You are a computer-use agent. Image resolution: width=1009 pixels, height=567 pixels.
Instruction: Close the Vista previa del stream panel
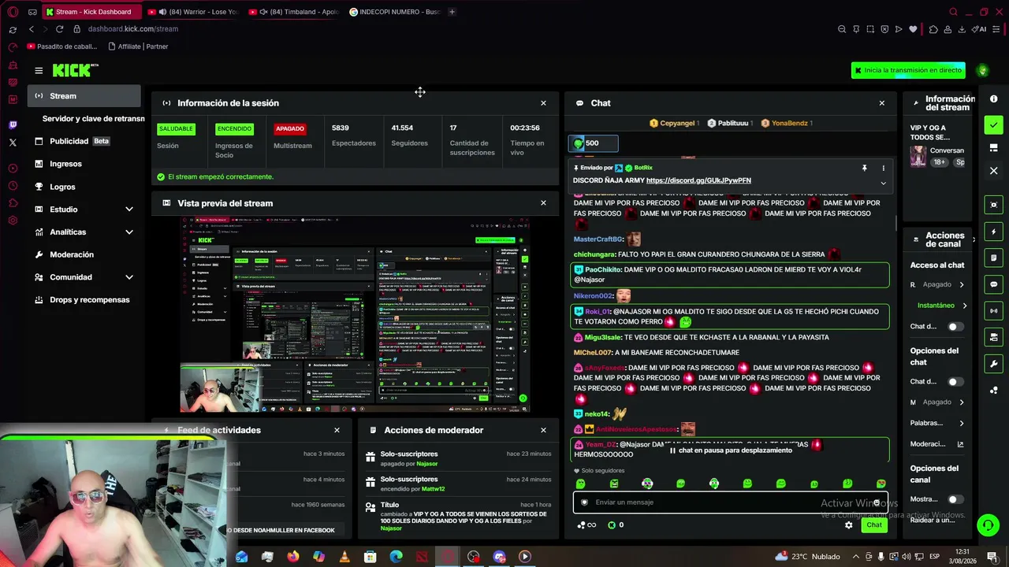543,203
